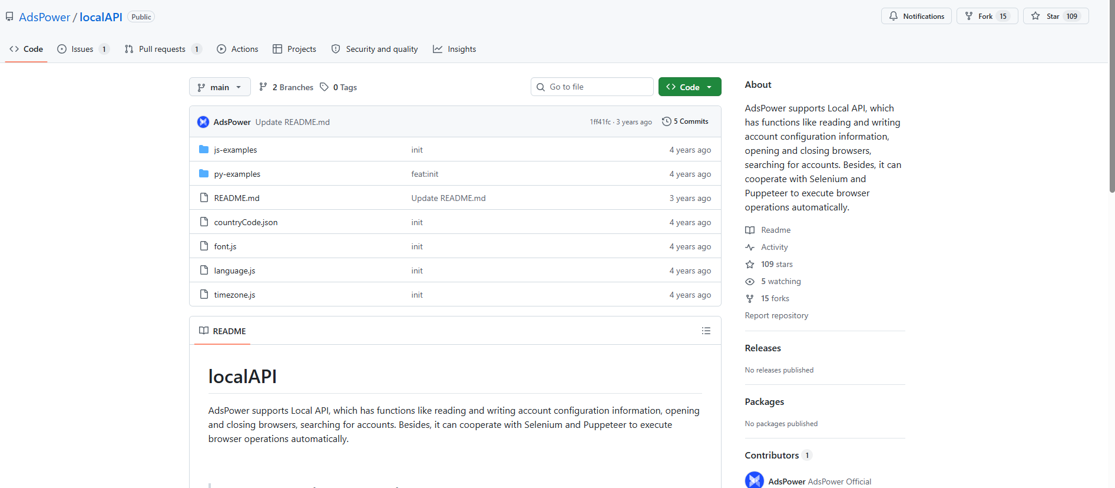Click the Report repository link
1115x488 pixels.
tap(776, 315)
